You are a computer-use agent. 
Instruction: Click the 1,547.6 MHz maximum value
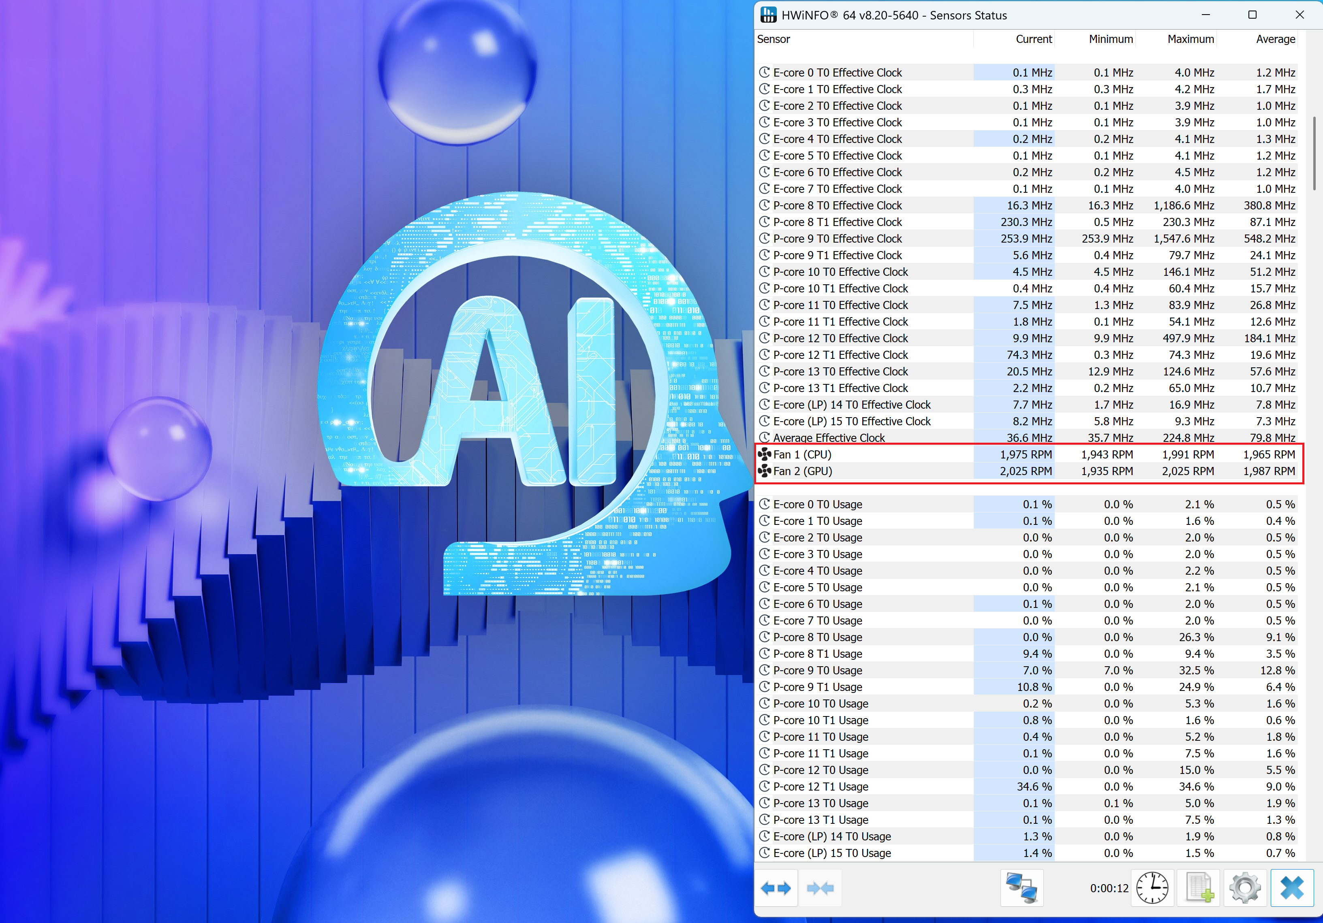tap(1184, 239)
